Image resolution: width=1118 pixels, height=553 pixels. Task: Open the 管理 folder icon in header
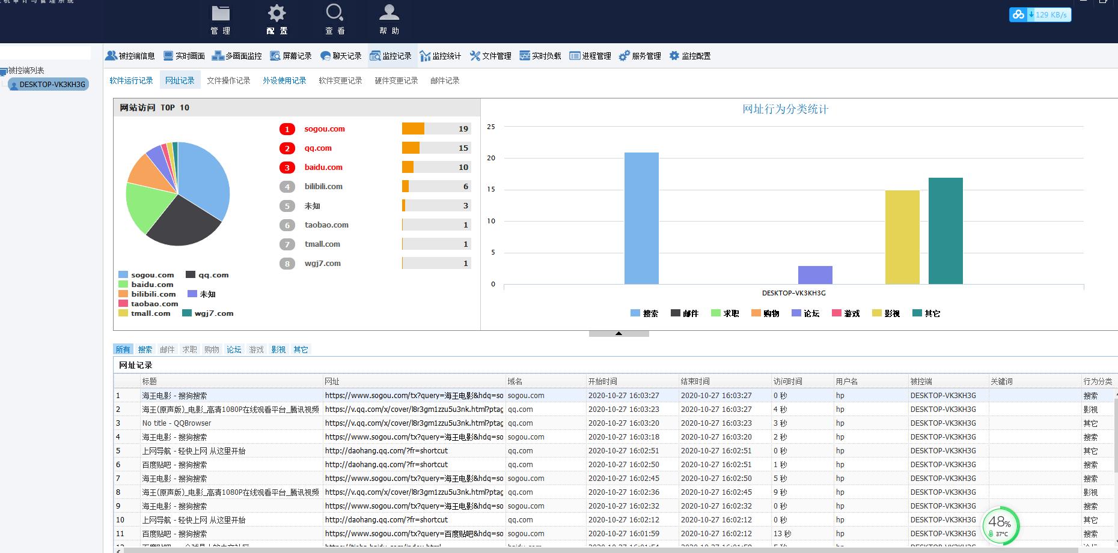click(221, 14)
